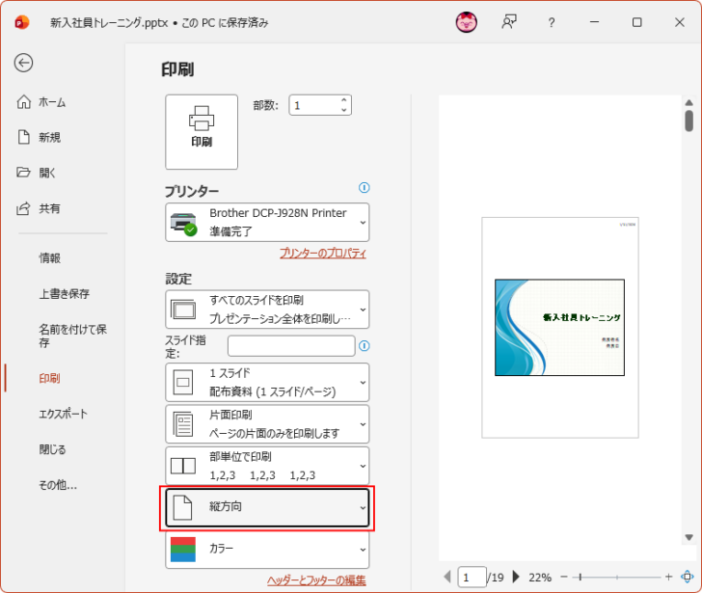
Task: Click the slide preview thumbnail 新入社員トレーニング
Action: (559, 328)
